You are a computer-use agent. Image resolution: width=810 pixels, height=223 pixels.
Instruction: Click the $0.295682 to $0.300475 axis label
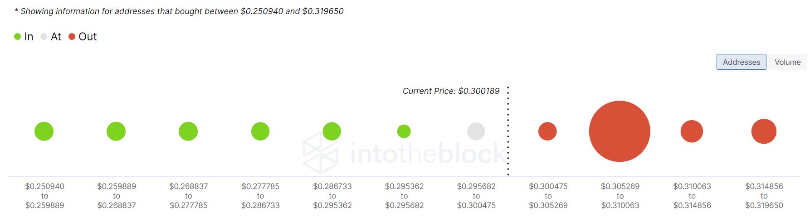pos(476,196)
